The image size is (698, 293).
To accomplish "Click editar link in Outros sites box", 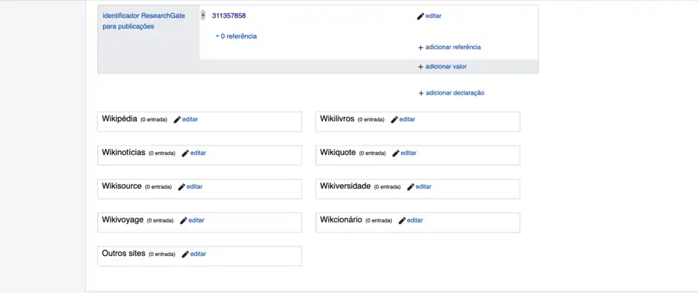I will pyautogui.click(x=198, y=254).
